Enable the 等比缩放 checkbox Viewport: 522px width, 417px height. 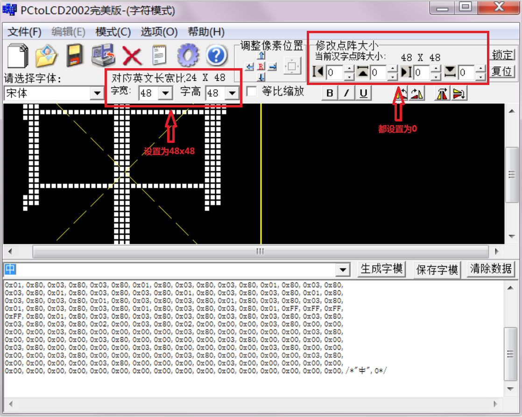252,92
